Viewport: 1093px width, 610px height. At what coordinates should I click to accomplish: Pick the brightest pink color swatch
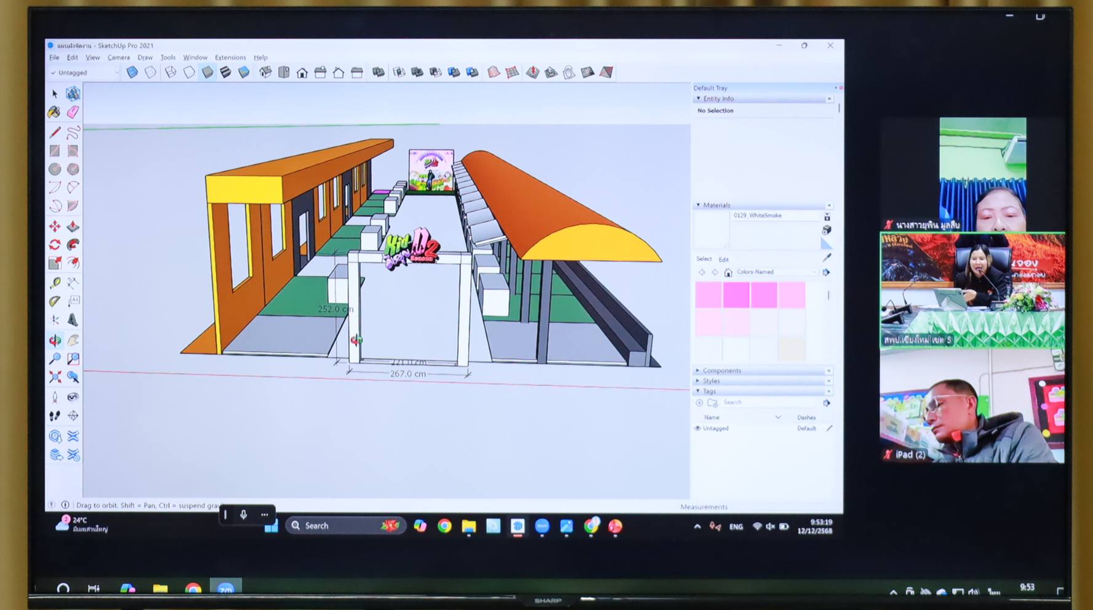coord(736,295)
